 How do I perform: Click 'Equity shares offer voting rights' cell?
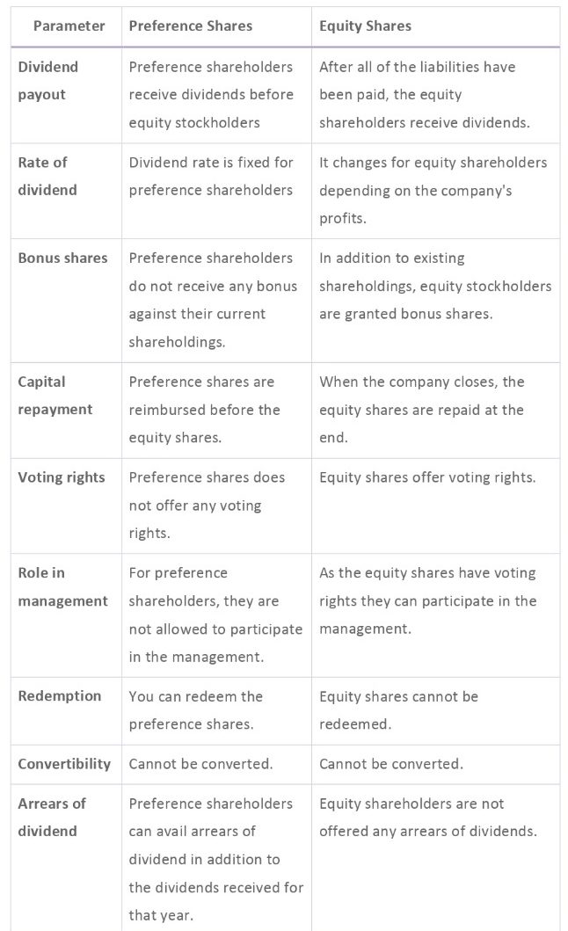tap(427, 477)
